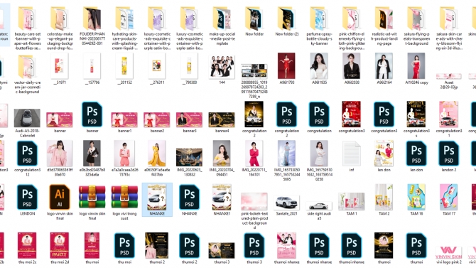476x268 pixels.
Task: Select the banner2 image thumbnail
Action: (157, 119)
